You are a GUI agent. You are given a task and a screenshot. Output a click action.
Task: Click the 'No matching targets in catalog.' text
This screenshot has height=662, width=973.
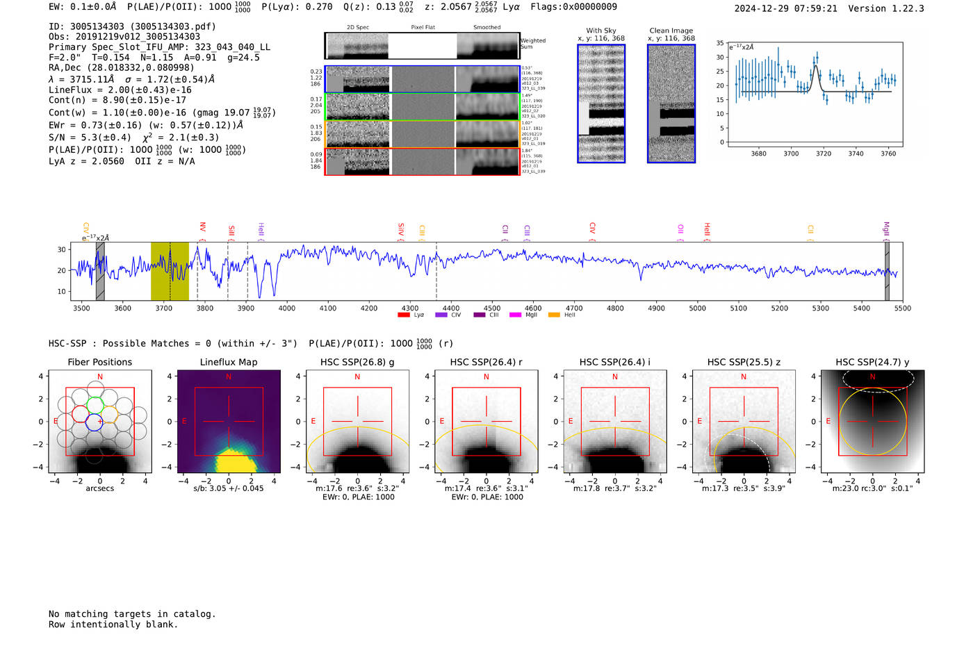coord(132,614)
